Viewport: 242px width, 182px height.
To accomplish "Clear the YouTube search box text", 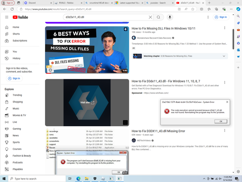I will pyautogui.click(x=150, y=17).
